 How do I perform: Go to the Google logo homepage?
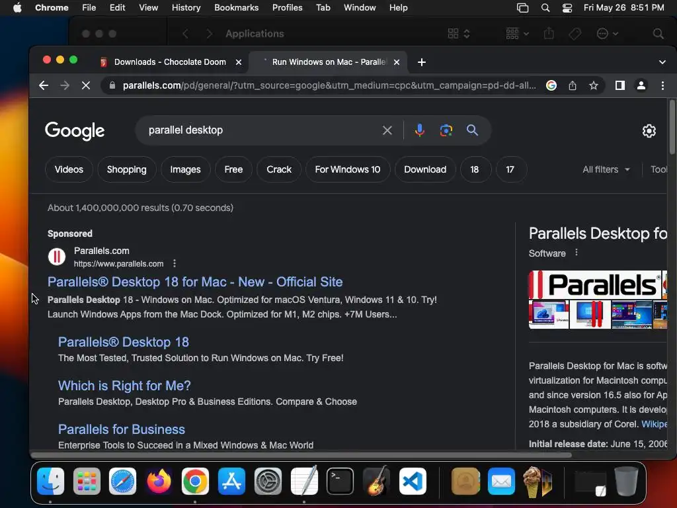click(75, 131)
